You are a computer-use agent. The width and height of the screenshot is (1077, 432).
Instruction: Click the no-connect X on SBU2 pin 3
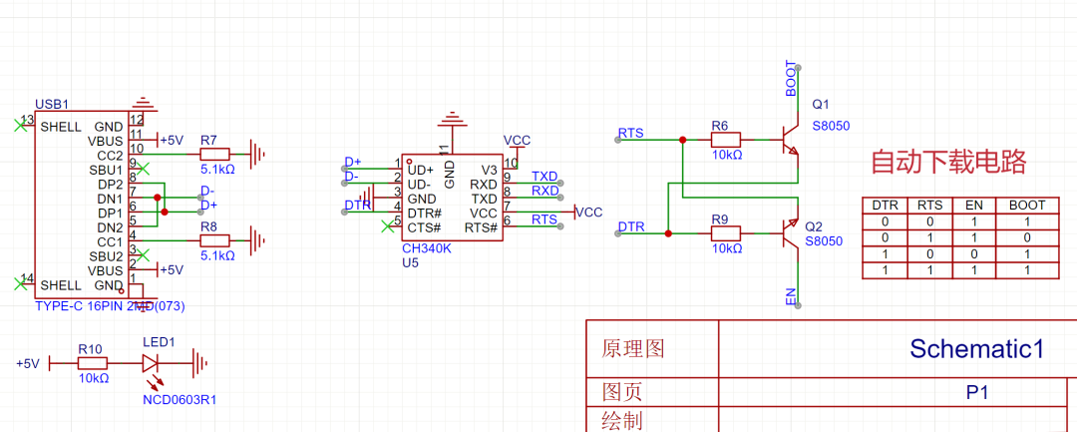(143, 254)
